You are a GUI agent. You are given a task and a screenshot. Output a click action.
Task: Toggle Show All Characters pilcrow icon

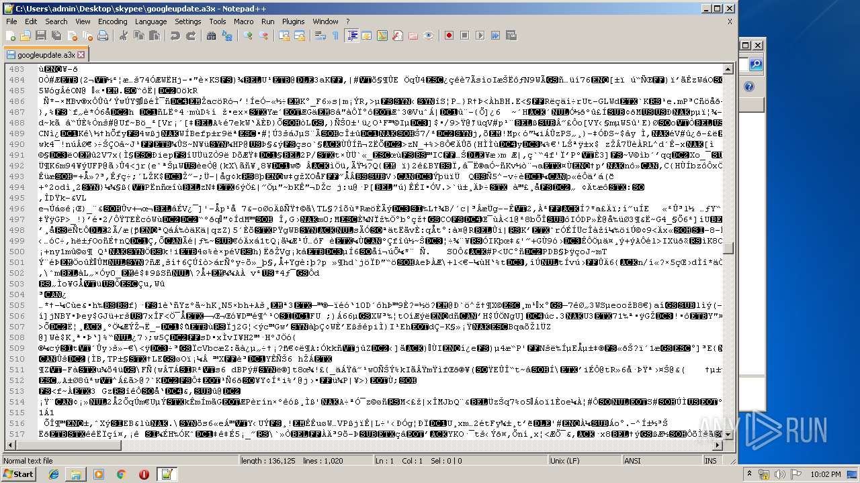click(x=335, y=36)
